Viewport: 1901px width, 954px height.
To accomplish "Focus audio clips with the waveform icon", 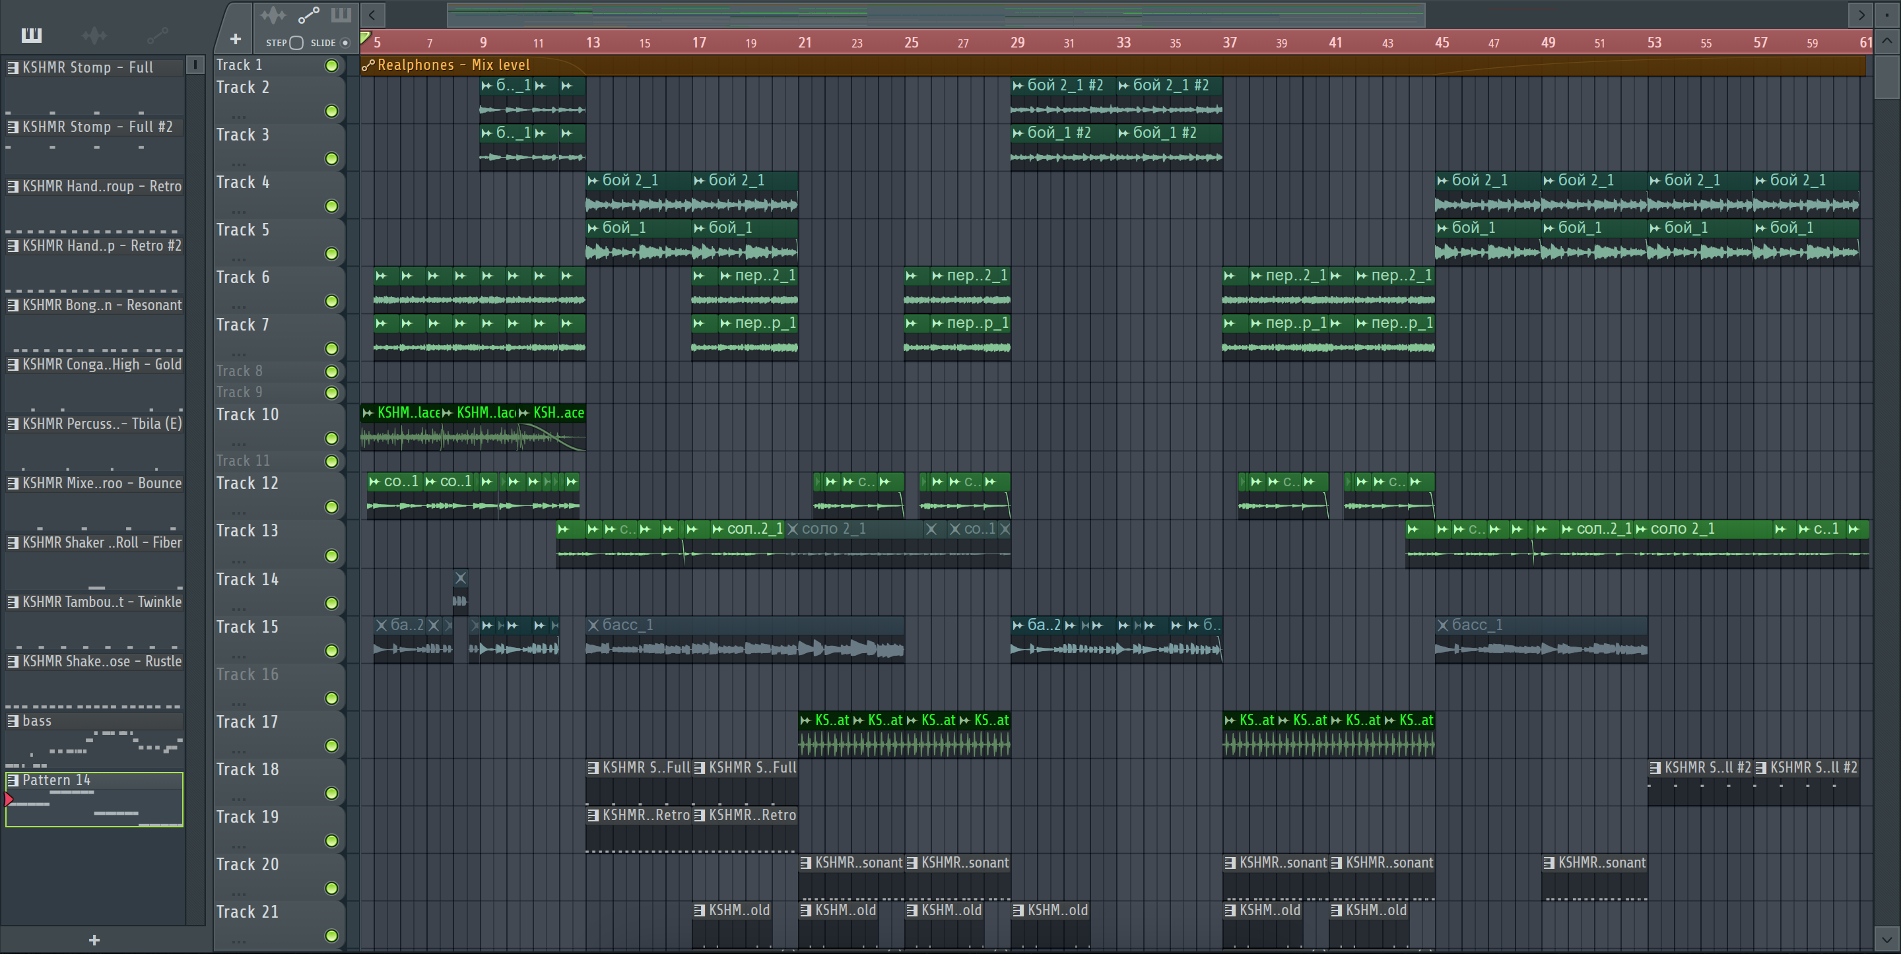I will pyautogui.click(x=273, y=15).
